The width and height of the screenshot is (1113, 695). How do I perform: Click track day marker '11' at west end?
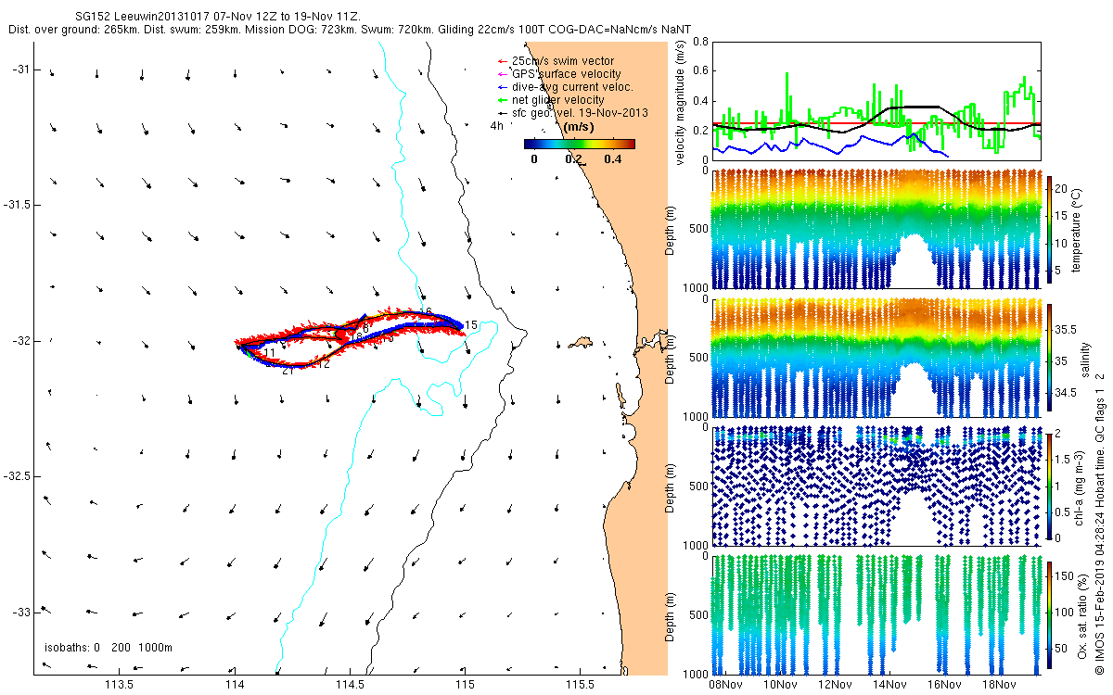click(269, 353)
